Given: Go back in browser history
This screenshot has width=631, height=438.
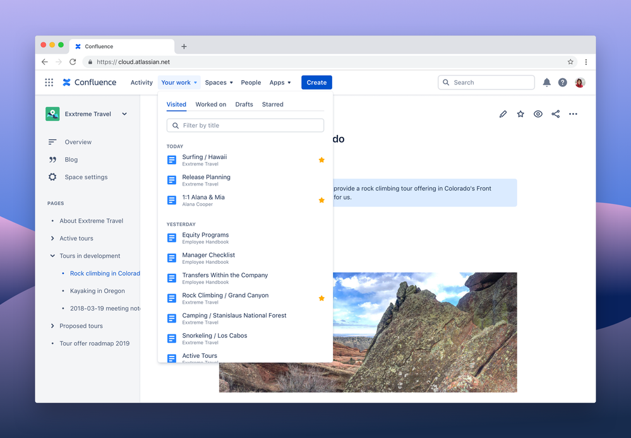Looking at the screenshot, I should [x=45, y=62].
